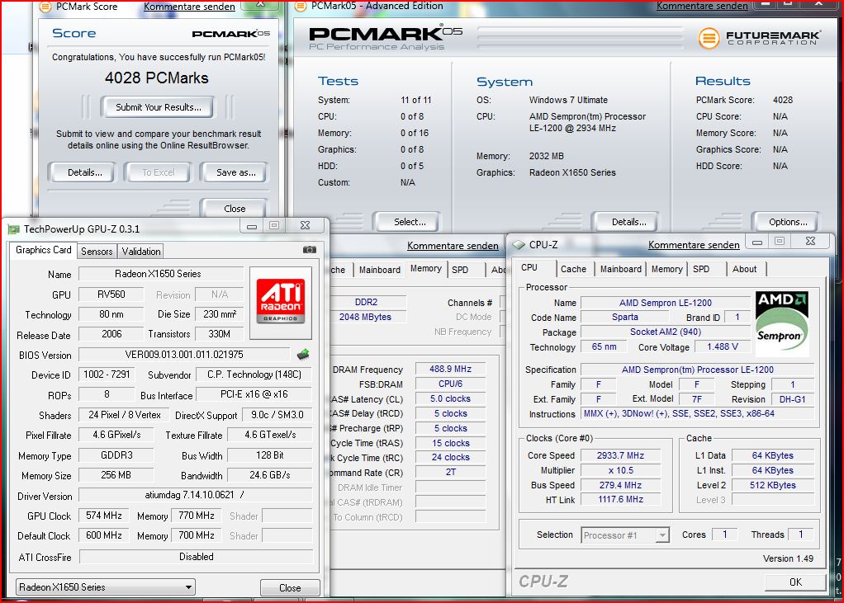
Task: Switch to the Sensors tab in GPU-Z
Action: coord(97,251)
